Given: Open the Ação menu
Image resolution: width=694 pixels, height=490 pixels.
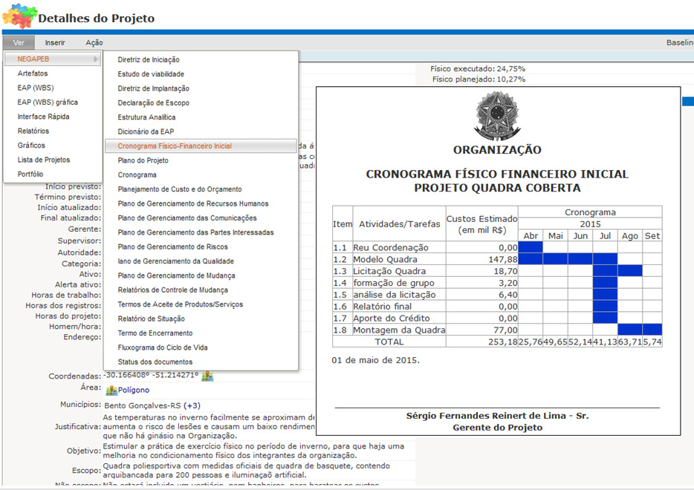Looking at the screenshot, I should coord(94,42).
